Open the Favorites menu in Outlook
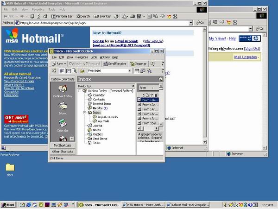Image resolution: width=278 pixels, height=209 pixels. click(x=82, y=57)
